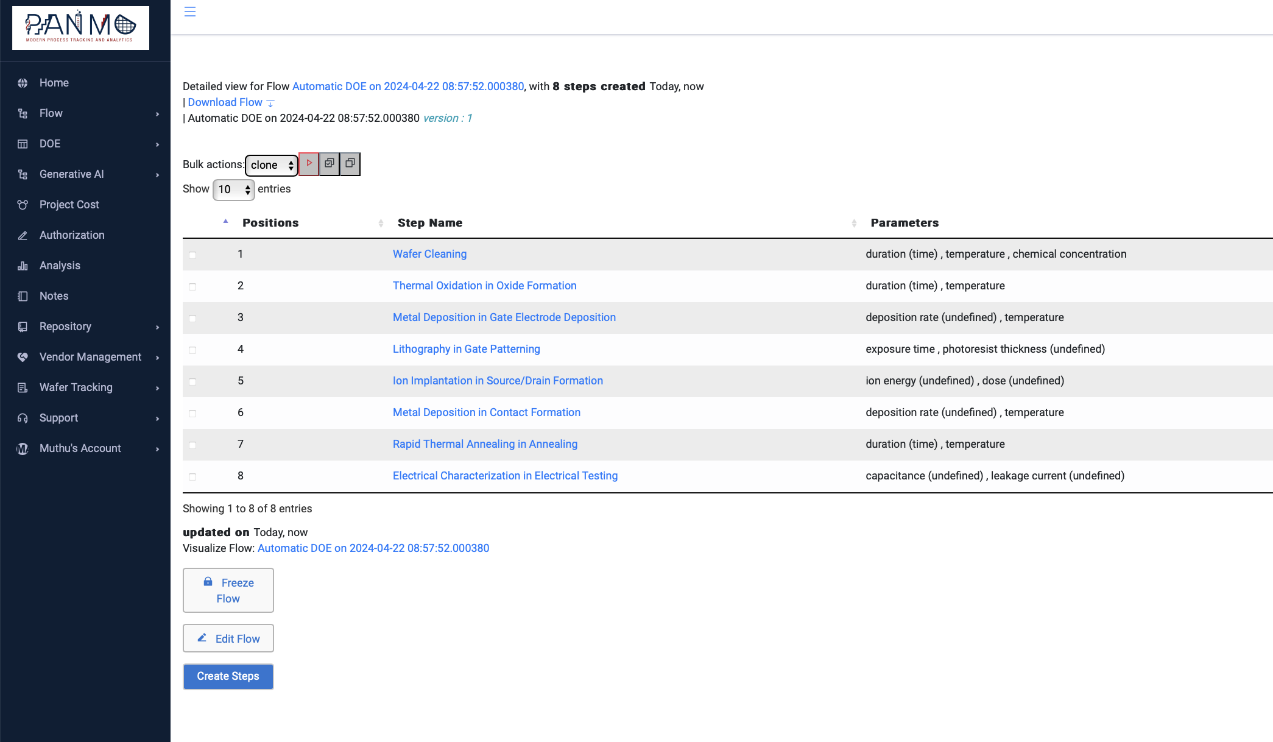Open the Wafer Cleaning step link

pos(429,254)
